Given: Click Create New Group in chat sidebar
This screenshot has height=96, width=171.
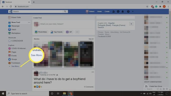Looking at the screenshot, I should pyautogui.click(x=154, y=86).
